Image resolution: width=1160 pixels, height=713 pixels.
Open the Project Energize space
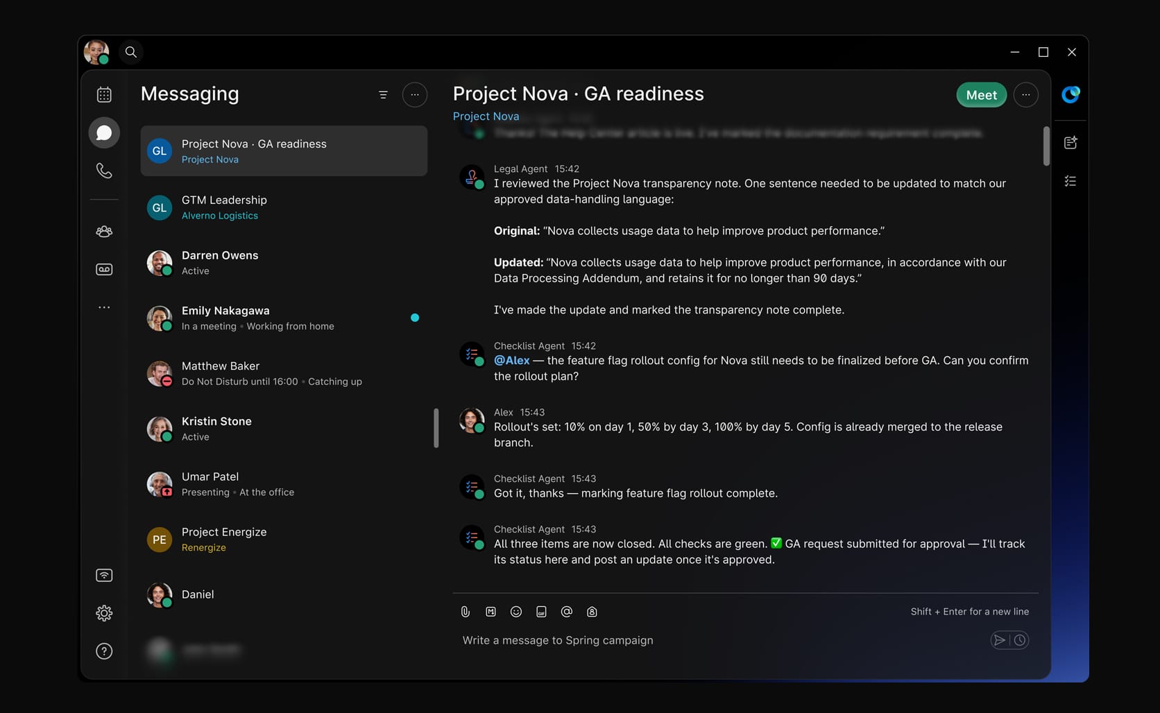tap(284, 540)
